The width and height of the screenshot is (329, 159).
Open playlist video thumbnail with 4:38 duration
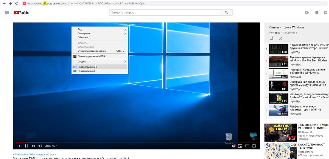point(278,49)
